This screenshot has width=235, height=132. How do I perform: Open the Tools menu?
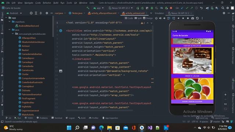pyautogui.click(x=69, y=3)
